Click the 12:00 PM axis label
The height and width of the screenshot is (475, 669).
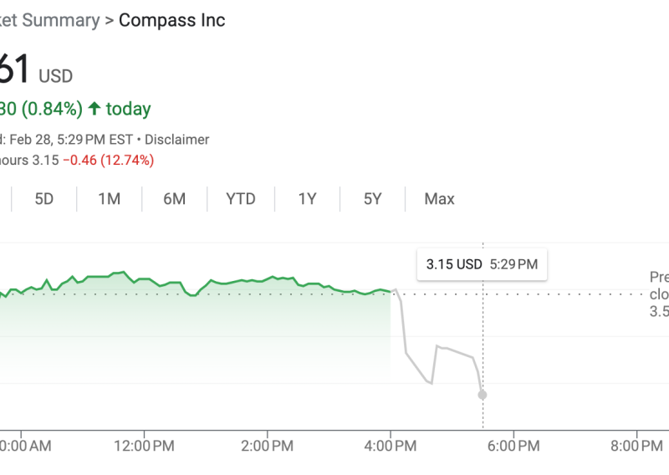(x=144, y=447)
